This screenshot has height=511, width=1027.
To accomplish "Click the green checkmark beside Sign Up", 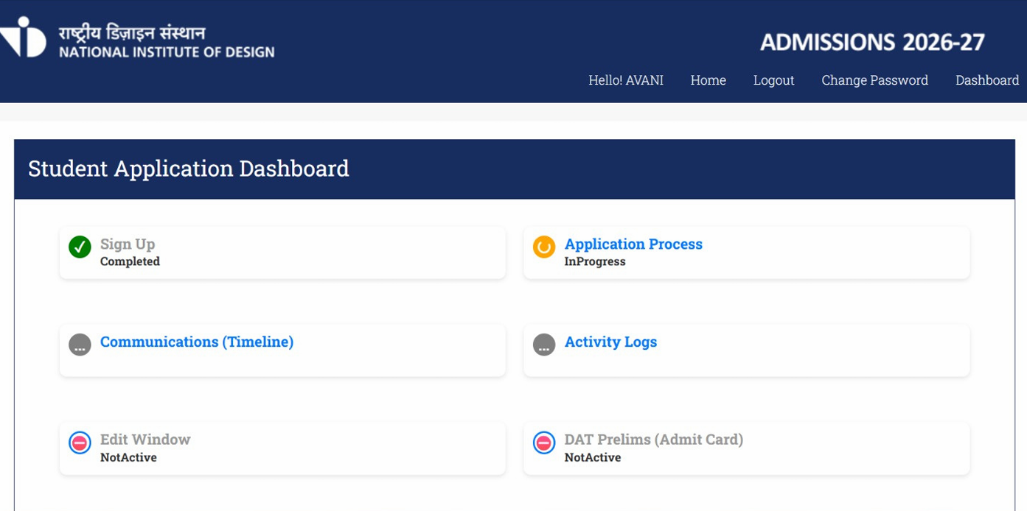I will [80, 247].
